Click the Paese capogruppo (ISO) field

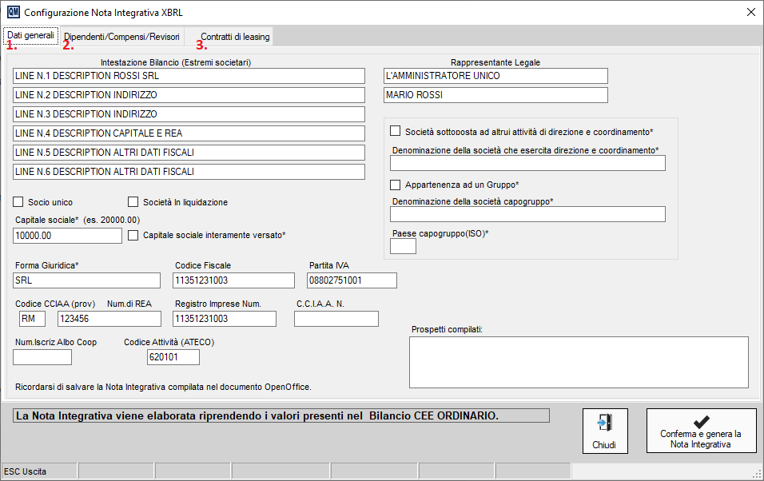point(403,246)
